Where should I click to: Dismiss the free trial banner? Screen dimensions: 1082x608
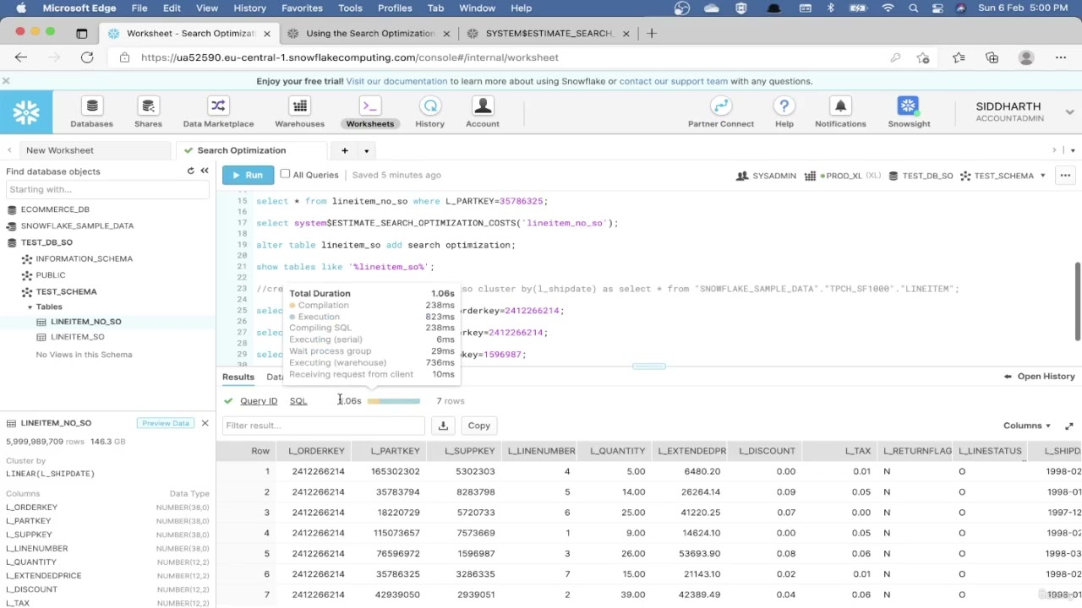pyautogui.click(x=6, y=81)
